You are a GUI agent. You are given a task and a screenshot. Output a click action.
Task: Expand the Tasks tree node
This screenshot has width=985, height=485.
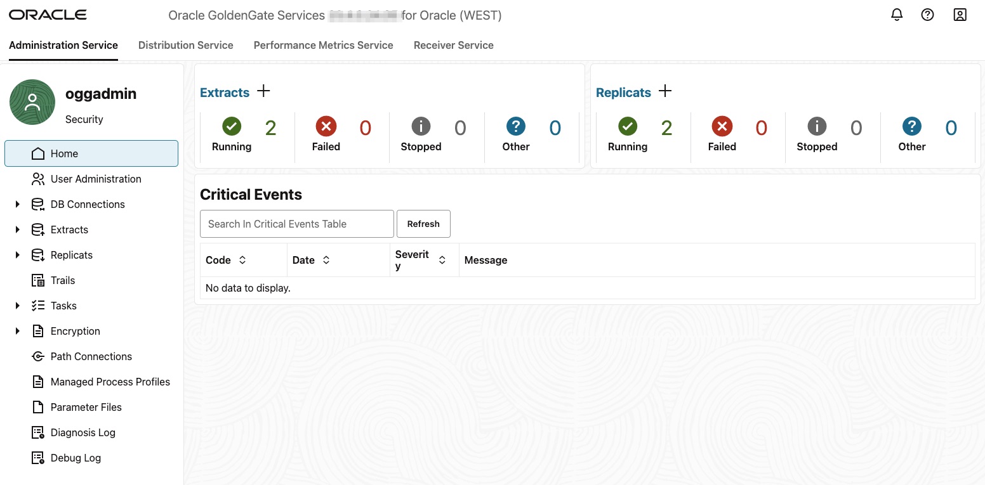click(x=18, y=306)
